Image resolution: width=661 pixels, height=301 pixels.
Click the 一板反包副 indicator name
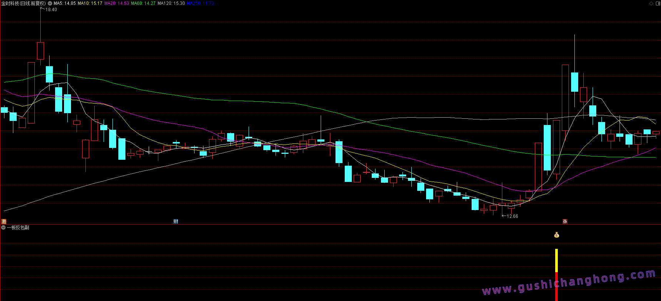pyautogui.click(x=18, y=227)
